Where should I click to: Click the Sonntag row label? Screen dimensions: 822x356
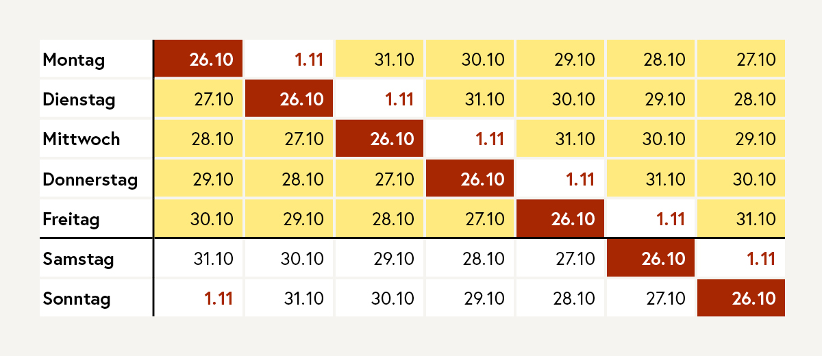tap(76, 298)
